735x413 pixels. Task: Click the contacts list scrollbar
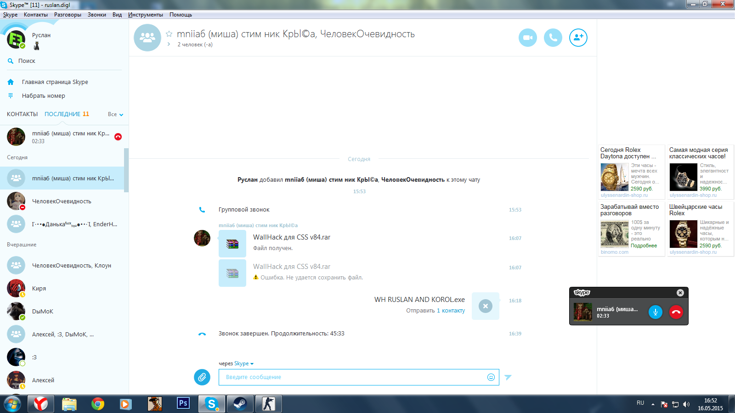click(126, 170)
